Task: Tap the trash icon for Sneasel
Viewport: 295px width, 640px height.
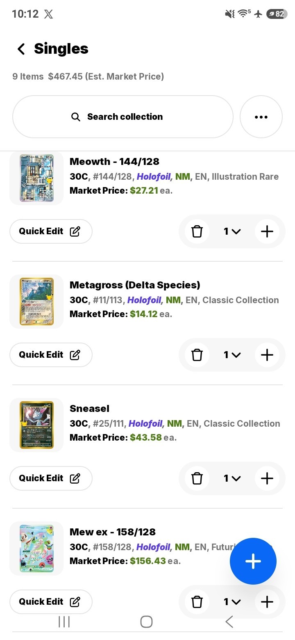Action: point(197,478)
